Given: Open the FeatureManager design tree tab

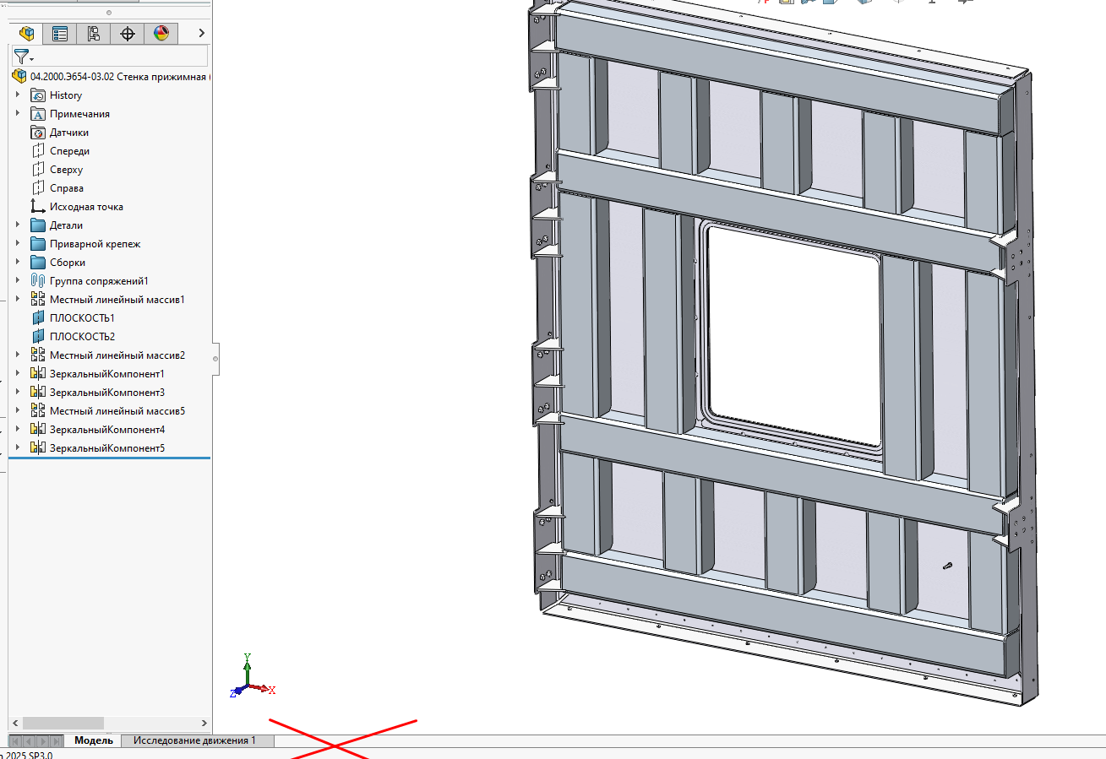Looking at the screenshot, I should [27, 34].
